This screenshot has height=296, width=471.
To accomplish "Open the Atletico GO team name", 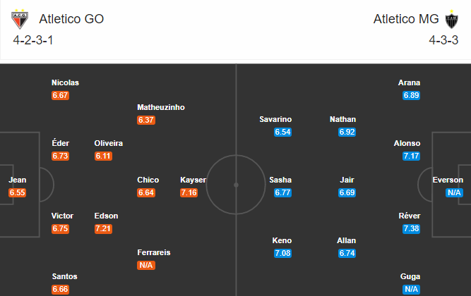I will [71, 19].
